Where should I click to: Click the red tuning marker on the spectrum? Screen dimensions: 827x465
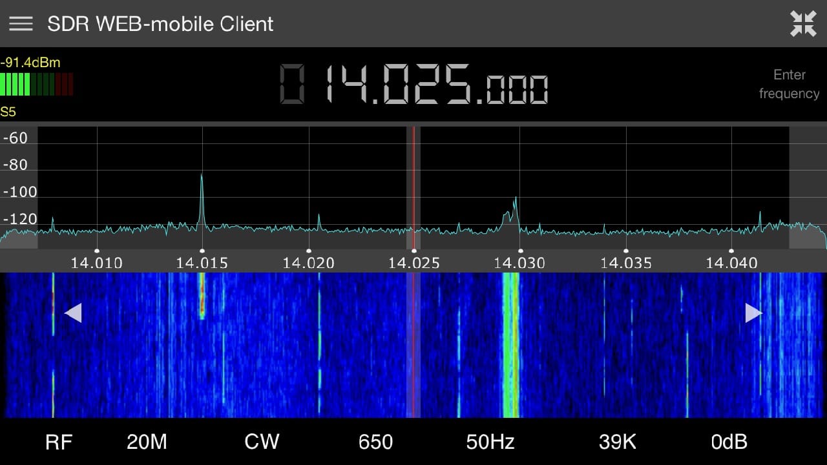(x=413, y=187)
